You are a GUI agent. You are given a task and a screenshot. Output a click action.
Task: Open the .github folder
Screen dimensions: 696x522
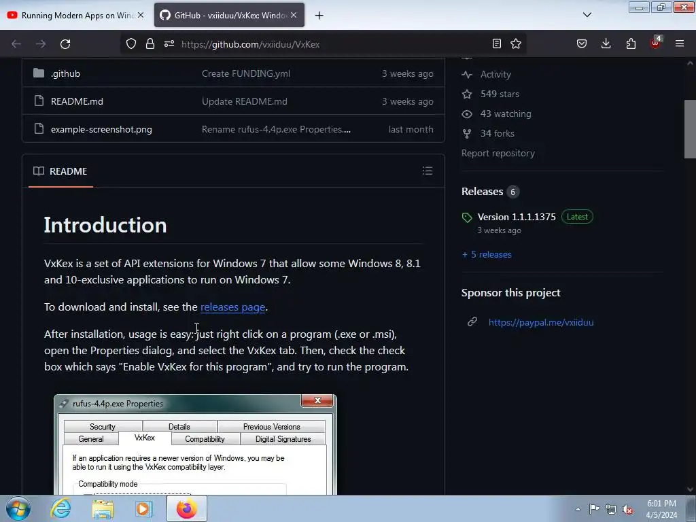(65, 73)
